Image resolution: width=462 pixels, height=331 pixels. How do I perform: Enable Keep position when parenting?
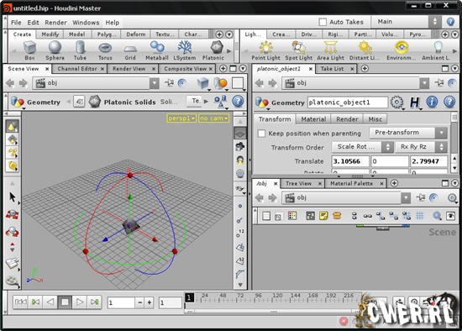point(261,134)
